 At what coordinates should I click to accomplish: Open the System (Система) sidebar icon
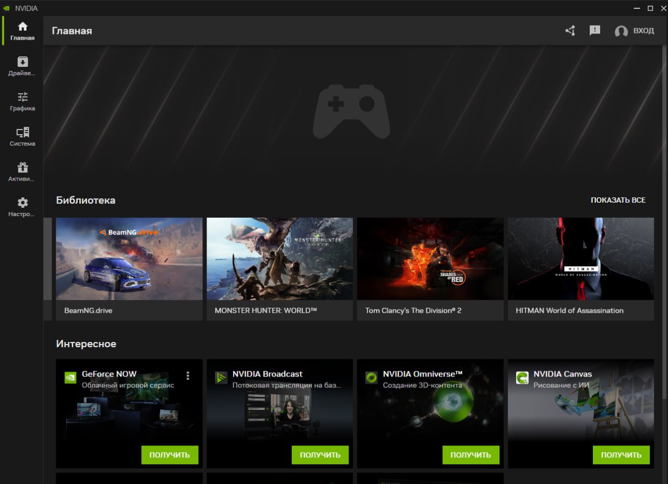pyautogui.click(x=22, y=132)
